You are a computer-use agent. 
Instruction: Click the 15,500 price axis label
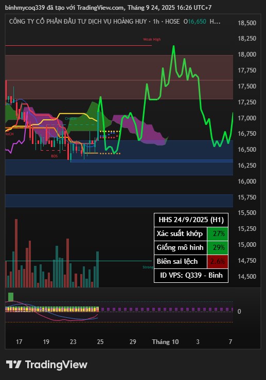pyautogui.click(x=247, y=213)
